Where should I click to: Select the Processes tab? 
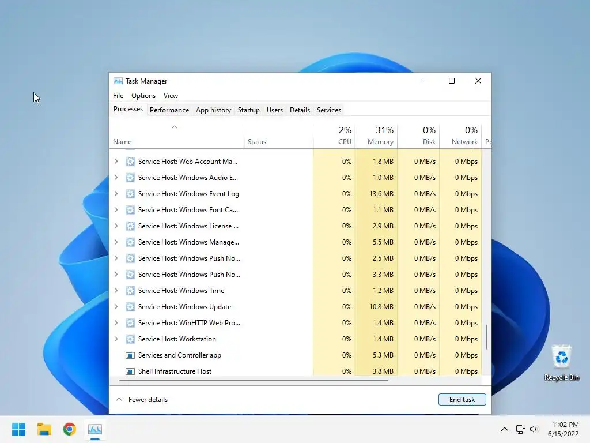click(x=128, y=109)
